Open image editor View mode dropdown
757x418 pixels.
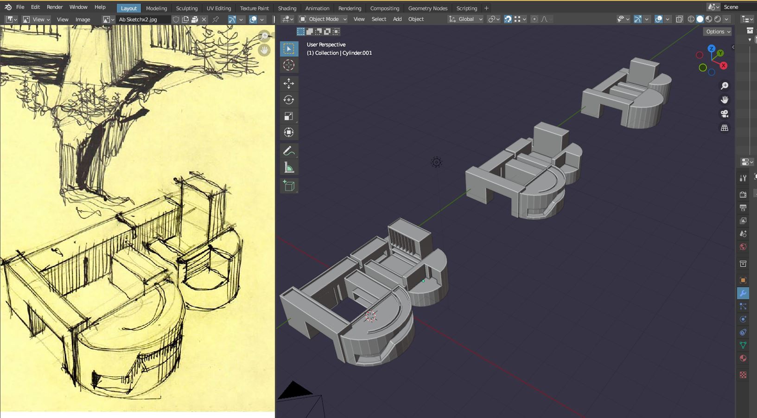(37, 19)
